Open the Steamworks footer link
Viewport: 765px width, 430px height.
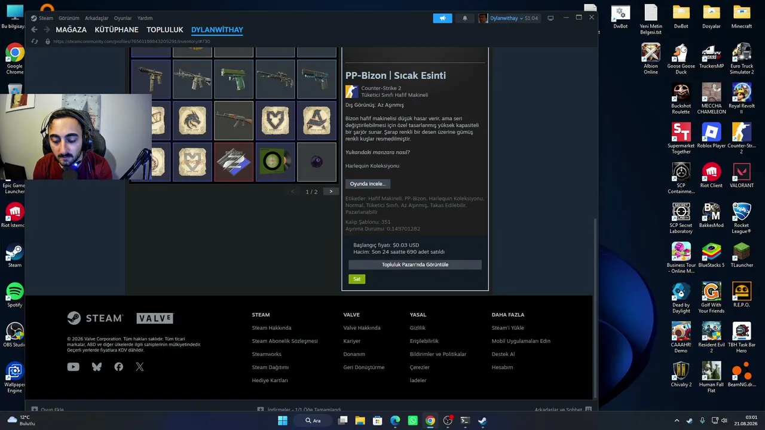click(x=267, y=354)
